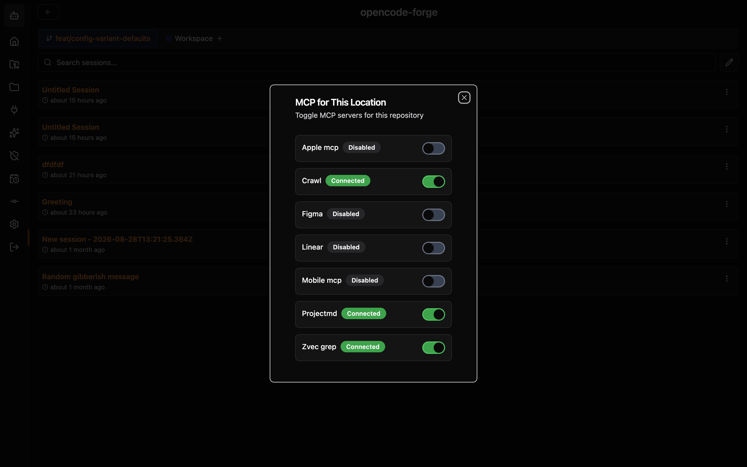Screen dimensions: 747x467
Task: Enable the Figma toggle
Action: [x=433, y=215]
